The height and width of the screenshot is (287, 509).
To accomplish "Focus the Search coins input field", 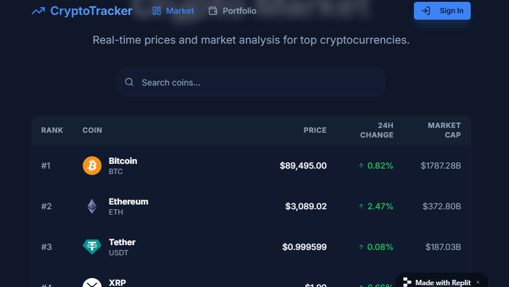I will 257,83.
